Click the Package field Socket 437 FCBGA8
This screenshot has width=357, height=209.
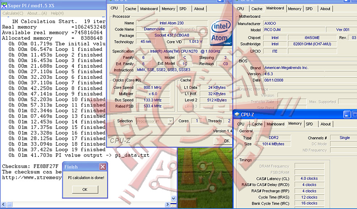pyautogui.click(x=172, y=35)
